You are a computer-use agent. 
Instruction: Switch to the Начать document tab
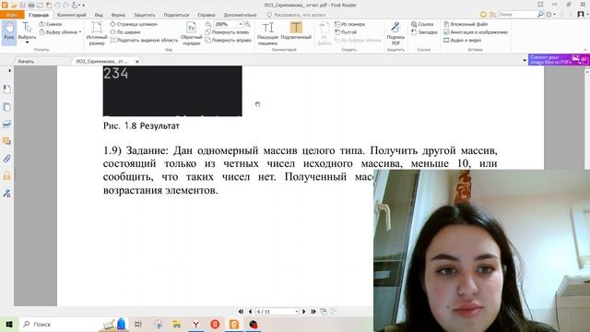[26, 62]
